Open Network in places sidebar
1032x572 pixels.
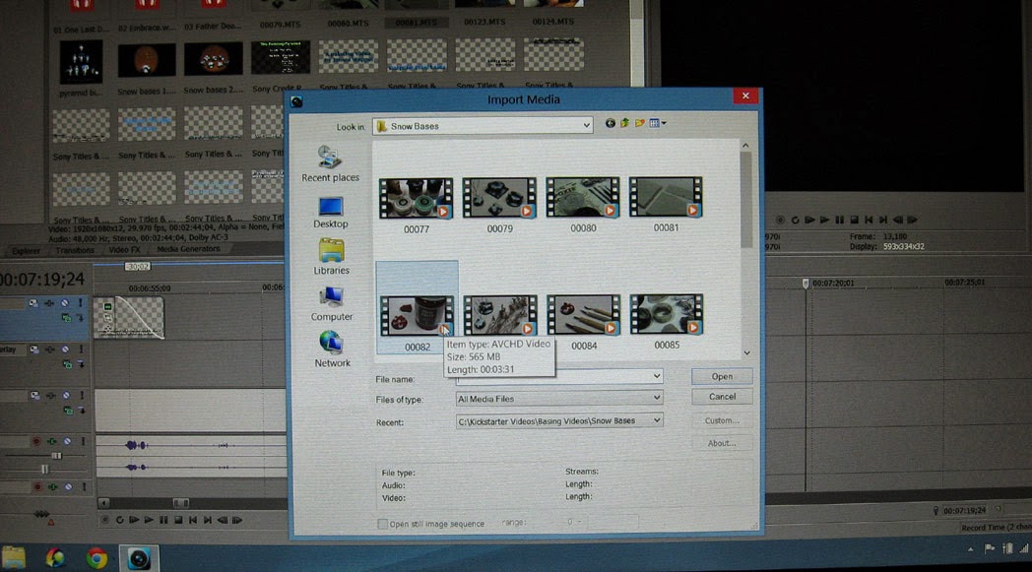coord(332,350)
